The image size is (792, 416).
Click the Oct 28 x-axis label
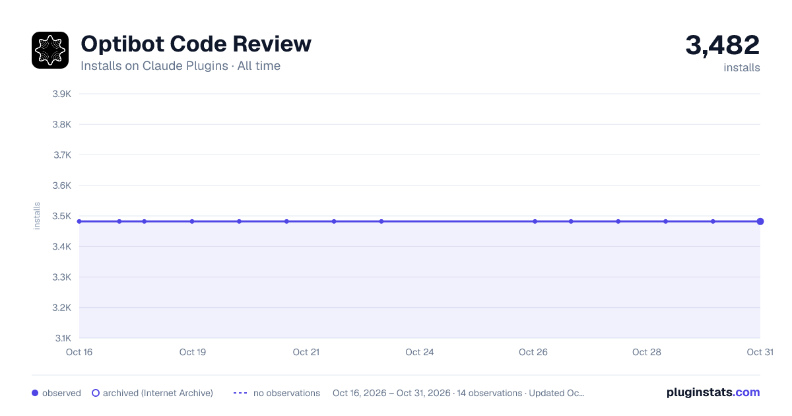tap(647, 352)
